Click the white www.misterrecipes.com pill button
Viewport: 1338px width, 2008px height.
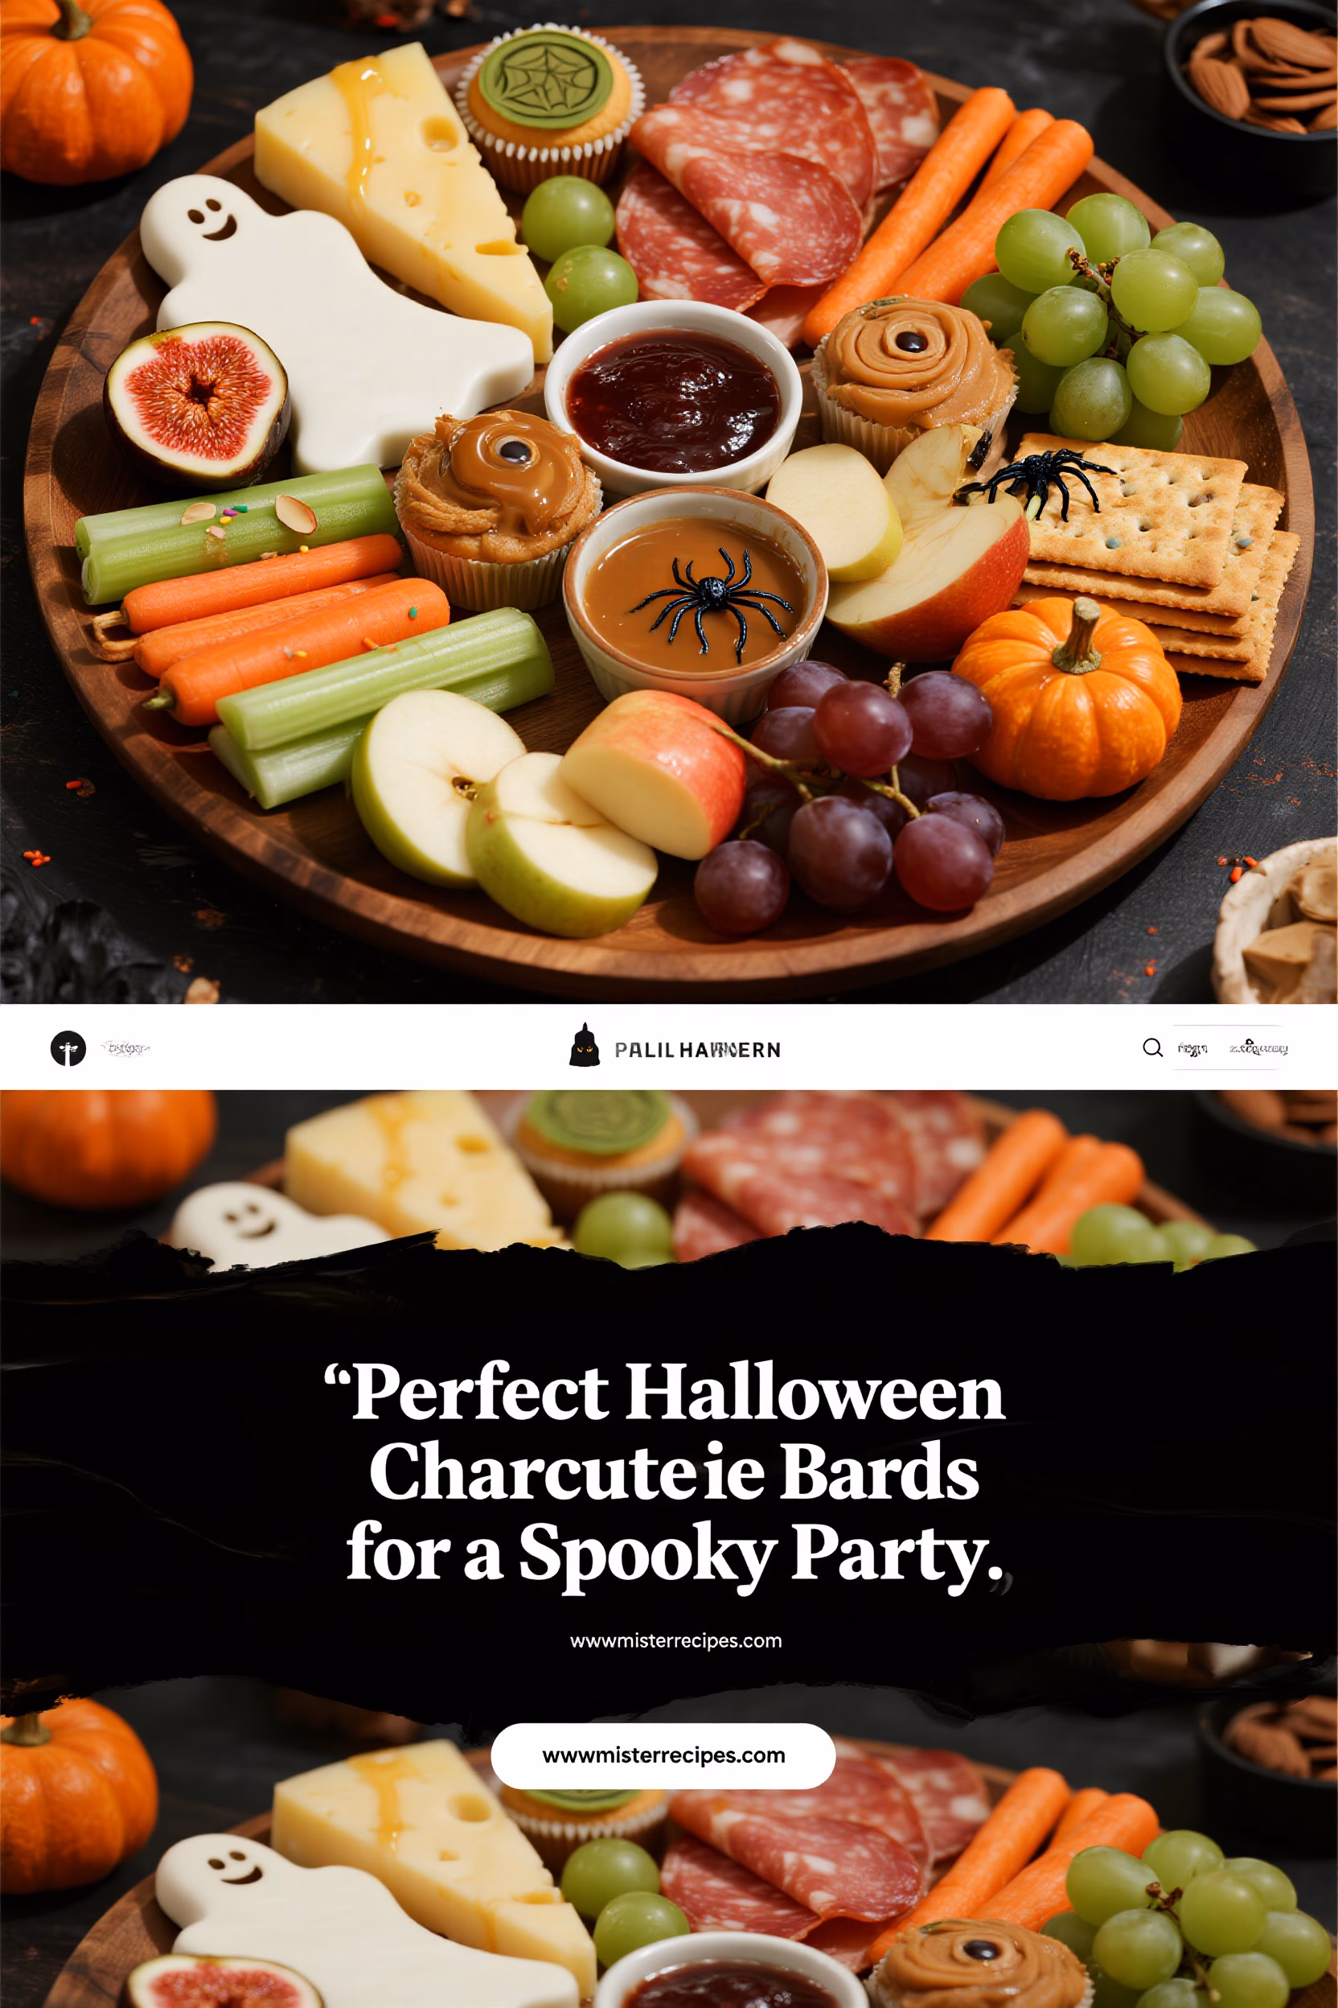click(x=663, y=1755)
